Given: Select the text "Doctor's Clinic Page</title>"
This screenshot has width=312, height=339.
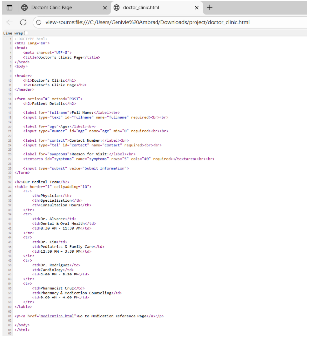Looking at the screenshot, I should pyautogui.click(x=70, y=57).
